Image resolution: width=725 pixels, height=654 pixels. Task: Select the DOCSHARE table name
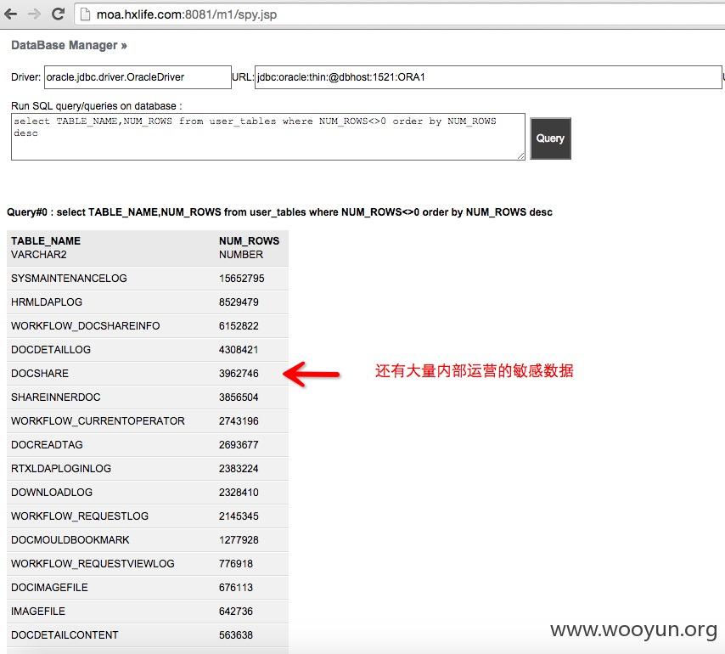point(40,374)
